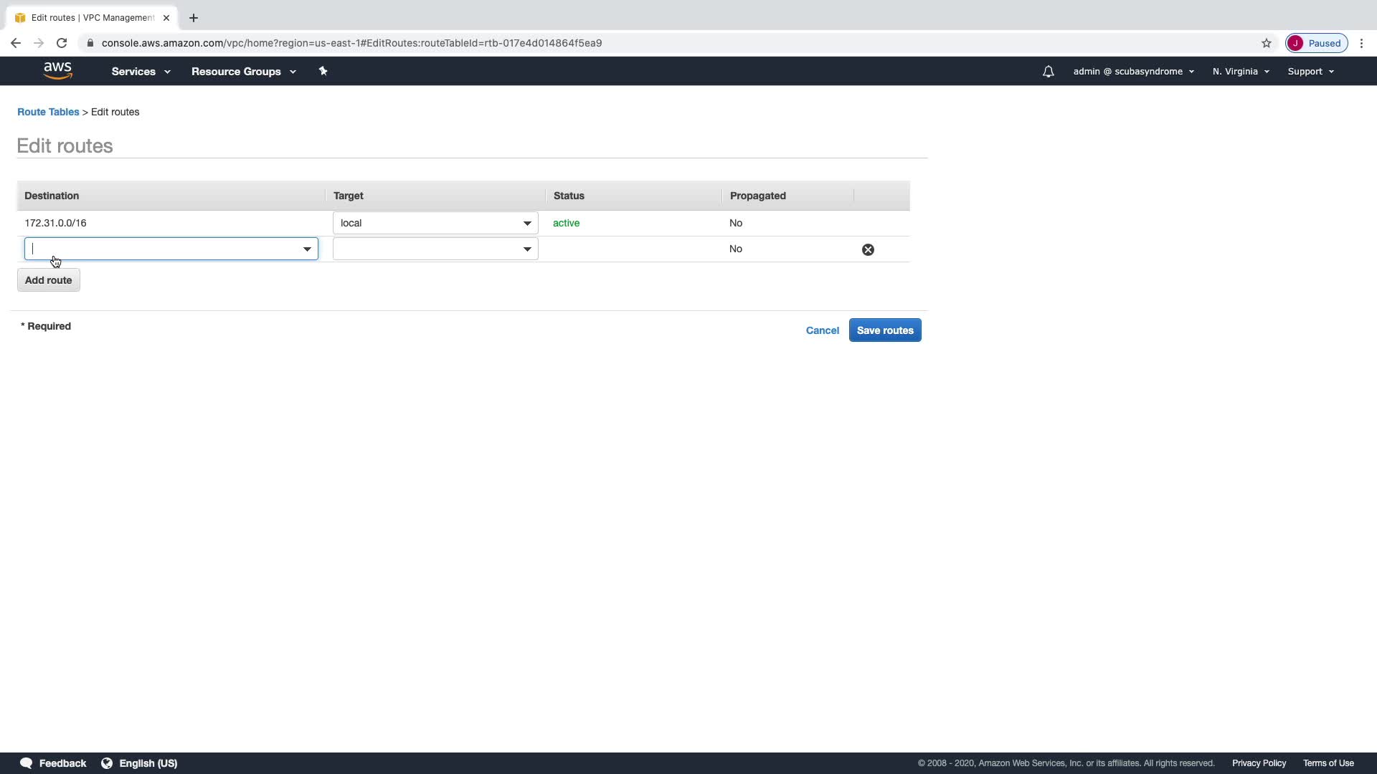The width and height of the screenshot is (1377, 774).
Task: Click the Feedback chat icon
Action: (27, 763)
